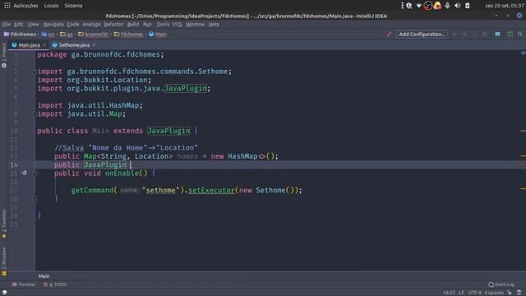This screenshot has width=526, height=296.
Task: Open the Edit menu
Action: click(x=18, y=24)
